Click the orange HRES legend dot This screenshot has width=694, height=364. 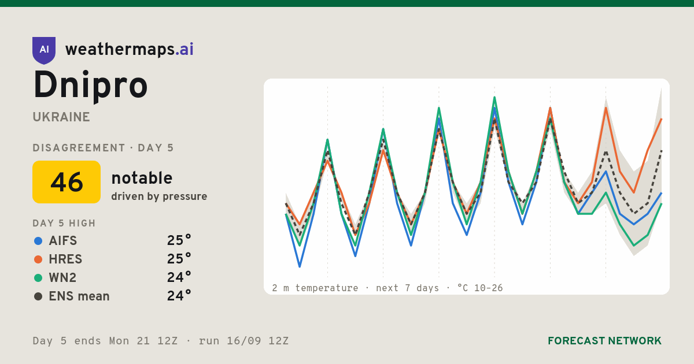(x=38, y=259)
